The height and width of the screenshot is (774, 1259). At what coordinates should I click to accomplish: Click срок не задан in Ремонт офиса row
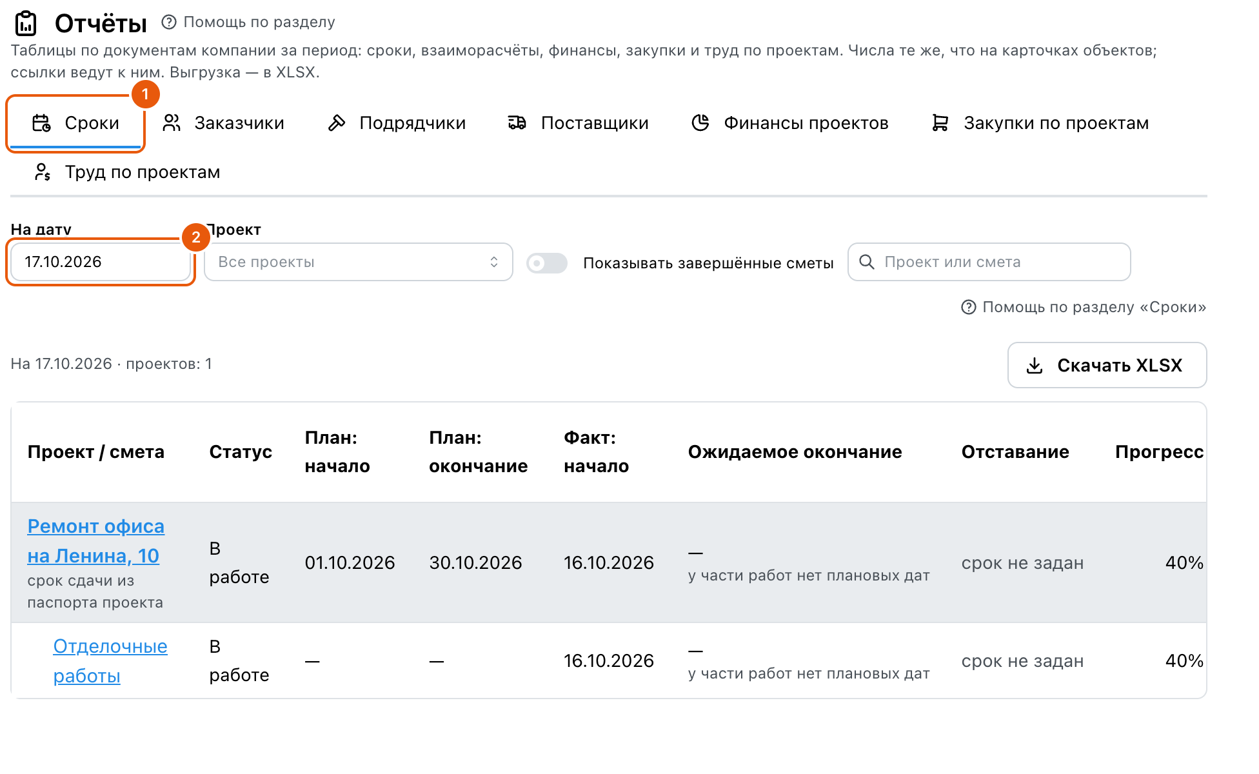(x=1022, y=562)
